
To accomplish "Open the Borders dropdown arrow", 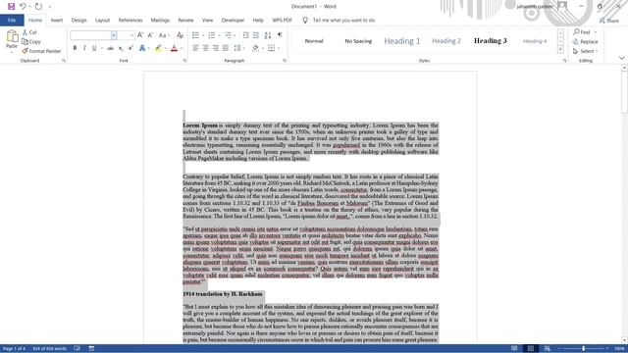I will [x=279, y=48].
